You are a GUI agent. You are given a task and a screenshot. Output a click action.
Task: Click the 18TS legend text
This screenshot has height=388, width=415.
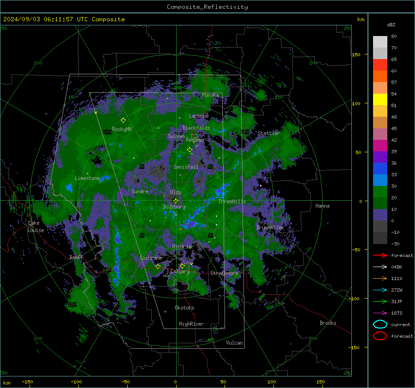point(397,313)
